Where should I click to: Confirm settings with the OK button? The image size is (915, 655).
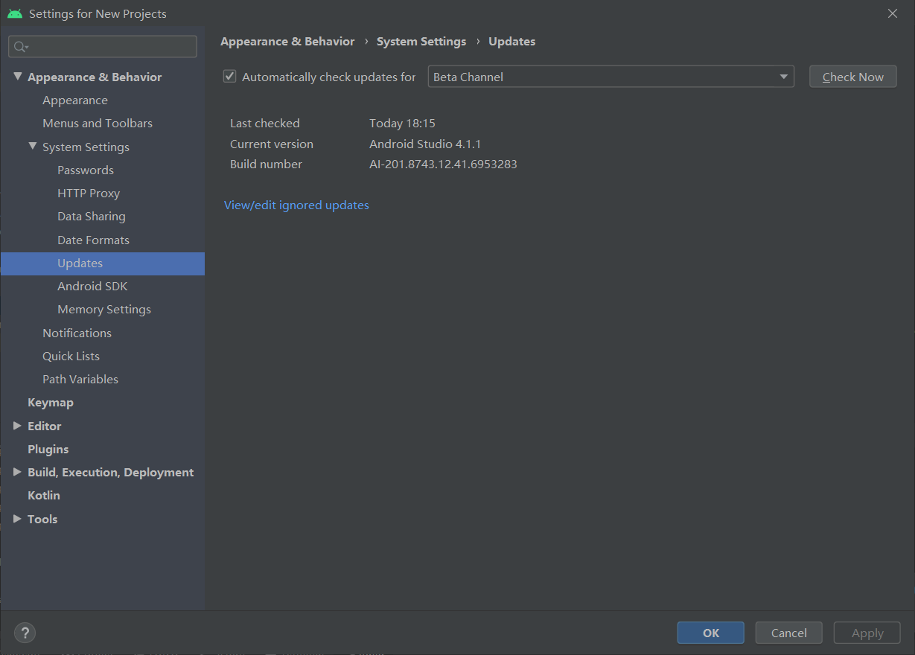coord(710,633)
